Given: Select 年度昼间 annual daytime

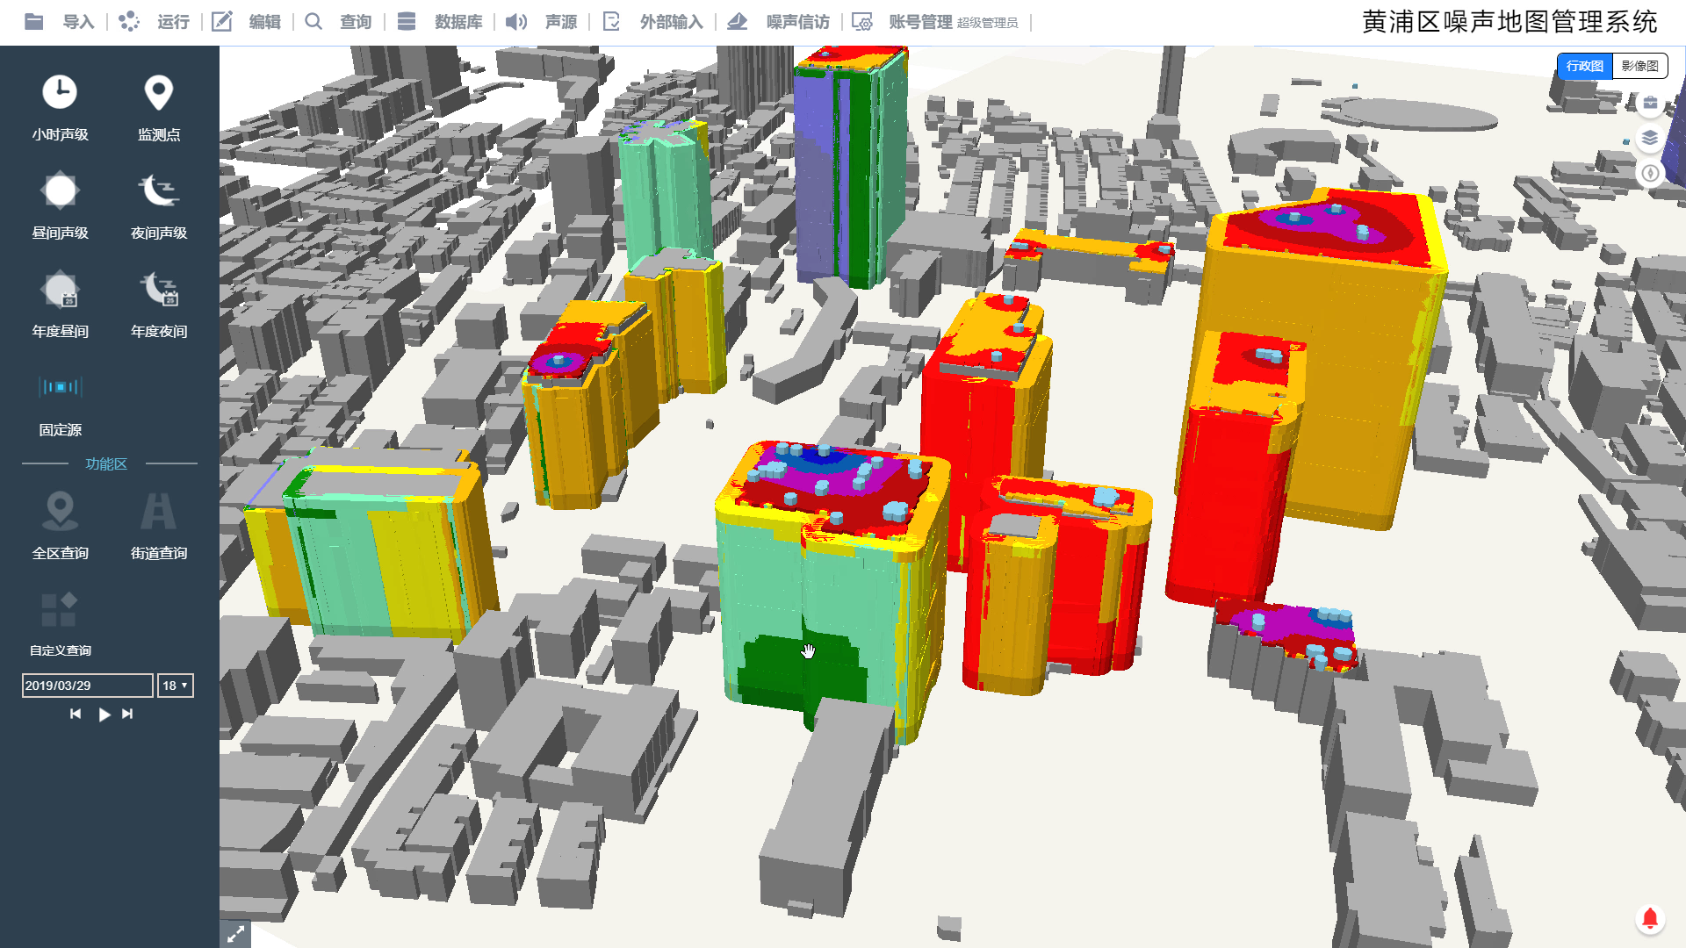Looking at the screenshot, I should (60, 305).
